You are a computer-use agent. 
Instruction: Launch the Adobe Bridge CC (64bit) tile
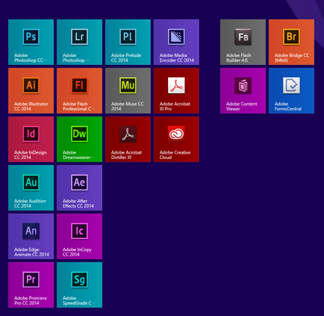point(292,42)
